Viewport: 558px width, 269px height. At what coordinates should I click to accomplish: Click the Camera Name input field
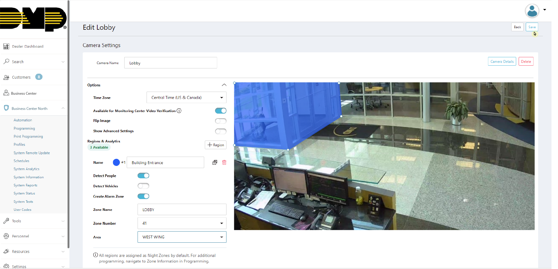tap(170, 63)
